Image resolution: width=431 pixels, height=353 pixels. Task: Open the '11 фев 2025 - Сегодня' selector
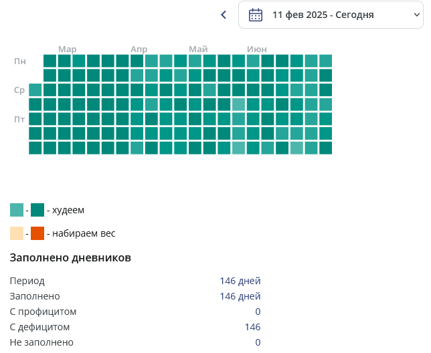click(331, 15)
